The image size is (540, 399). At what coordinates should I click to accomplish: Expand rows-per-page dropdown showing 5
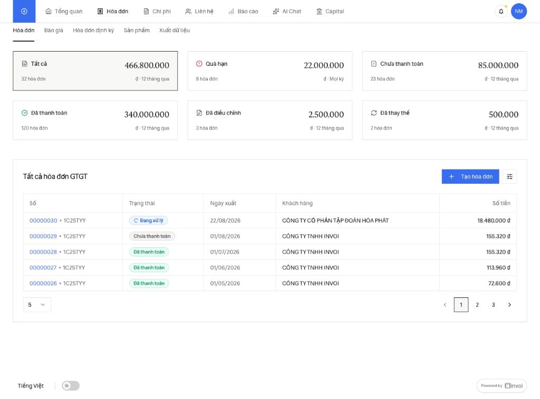pos(37,305)
